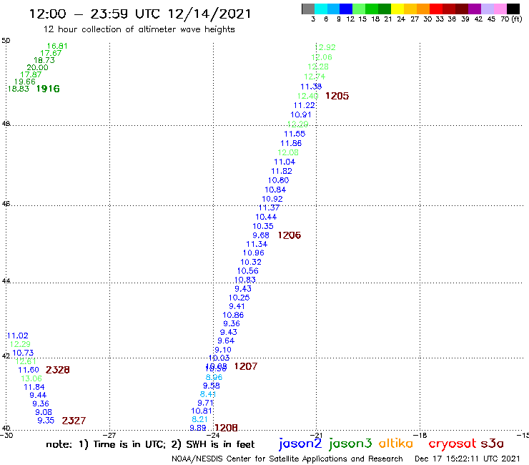This screenshot has width=529, height=465.
Task: Select the 11.38 wave height value
Action: coord(311,87)
